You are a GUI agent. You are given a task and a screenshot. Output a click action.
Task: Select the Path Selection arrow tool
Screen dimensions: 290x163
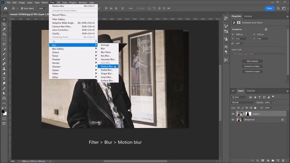point(4,93)
